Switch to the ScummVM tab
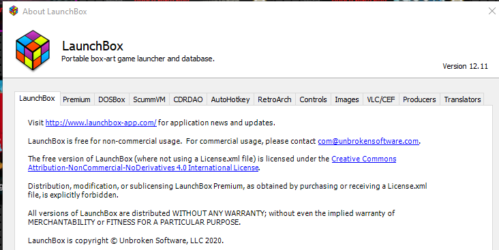Viewport: 499px width, 250px height. pyautogui.click(x=149, y=99)
